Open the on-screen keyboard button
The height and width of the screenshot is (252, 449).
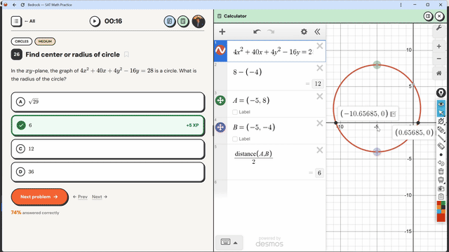point(225,242)
